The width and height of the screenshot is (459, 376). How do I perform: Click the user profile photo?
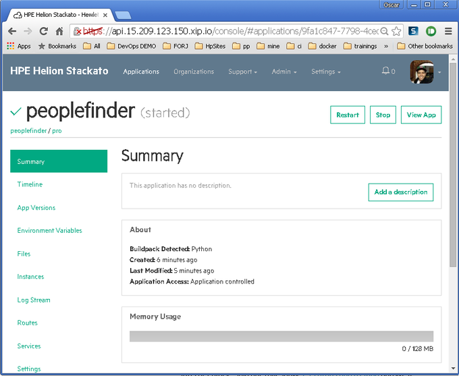pos(422,72)
